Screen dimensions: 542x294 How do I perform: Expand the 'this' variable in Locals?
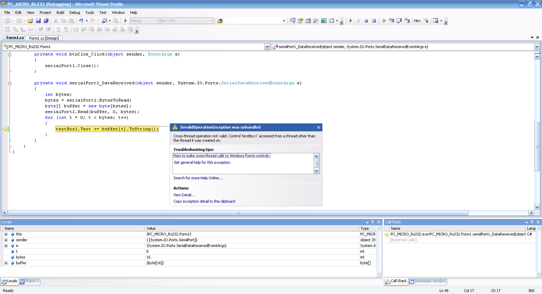coord(6,234)
